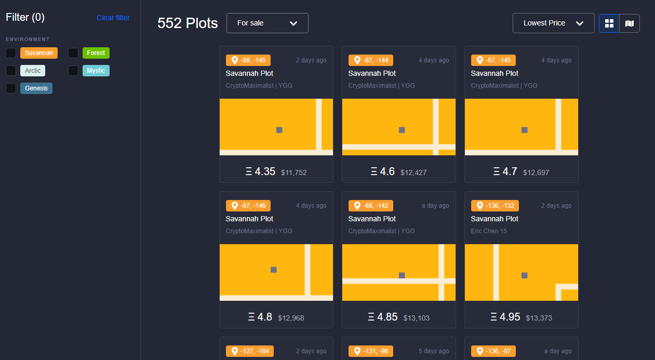Click the Ξ 4.7 price

point(505,171)
